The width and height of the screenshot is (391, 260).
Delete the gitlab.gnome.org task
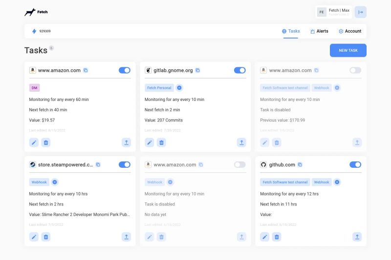click(x=161, y=142)
